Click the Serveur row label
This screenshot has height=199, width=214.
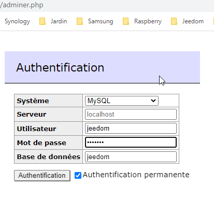32,114
